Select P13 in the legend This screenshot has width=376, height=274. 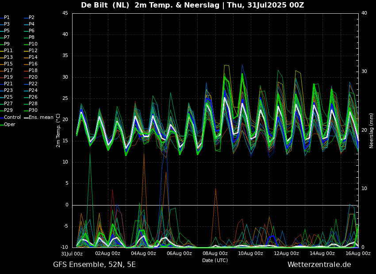(8, 57)
